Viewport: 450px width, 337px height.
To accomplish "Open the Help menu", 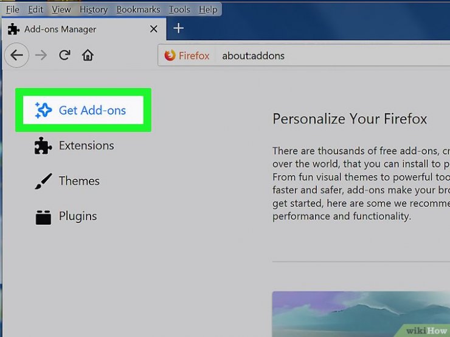I will [208, 10].
